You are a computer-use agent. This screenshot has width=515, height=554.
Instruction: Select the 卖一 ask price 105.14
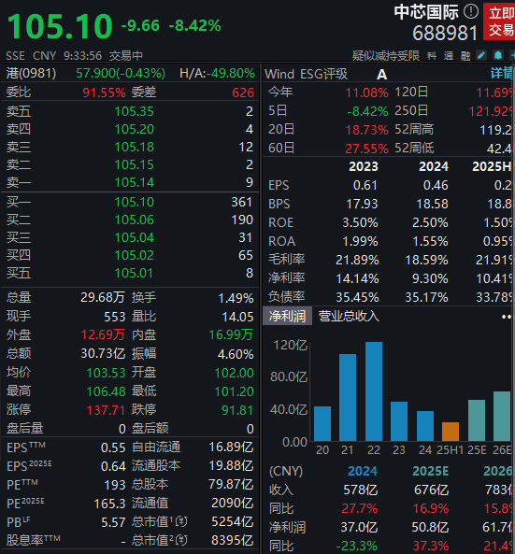[135, 182]
